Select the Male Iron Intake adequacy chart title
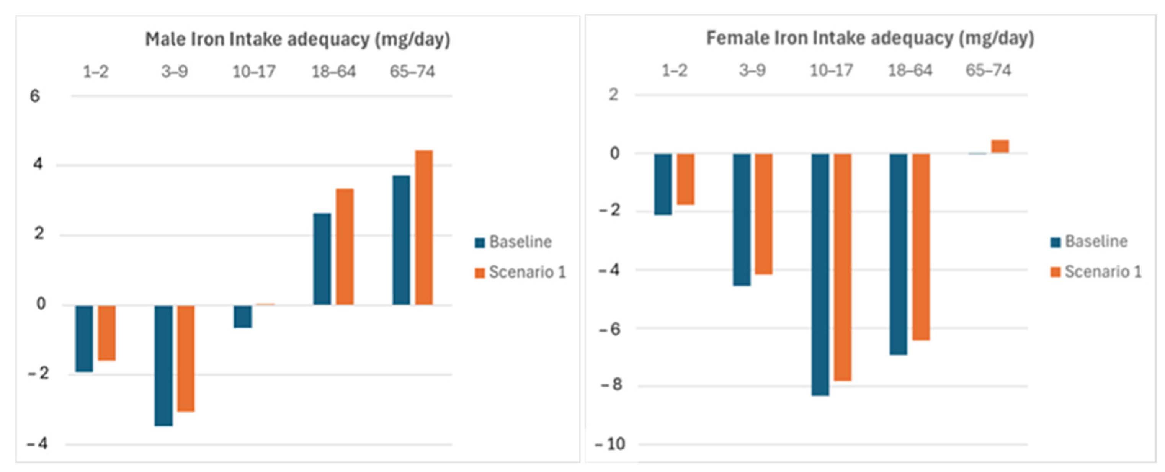Image resolution: width=1165 pixels, height=472 pixels. (297, 39)
